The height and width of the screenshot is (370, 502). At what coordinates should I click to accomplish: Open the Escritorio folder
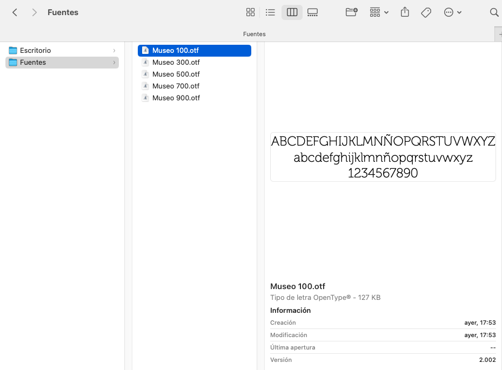[62, 51]
